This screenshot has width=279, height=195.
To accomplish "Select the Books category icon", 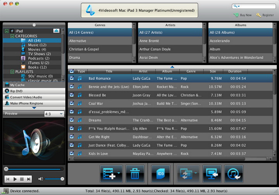I will tap(23, 67).
